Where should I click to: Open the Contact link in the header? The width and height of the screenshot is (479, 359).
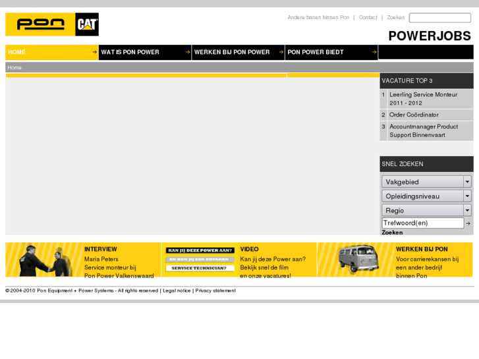(368, 17)
